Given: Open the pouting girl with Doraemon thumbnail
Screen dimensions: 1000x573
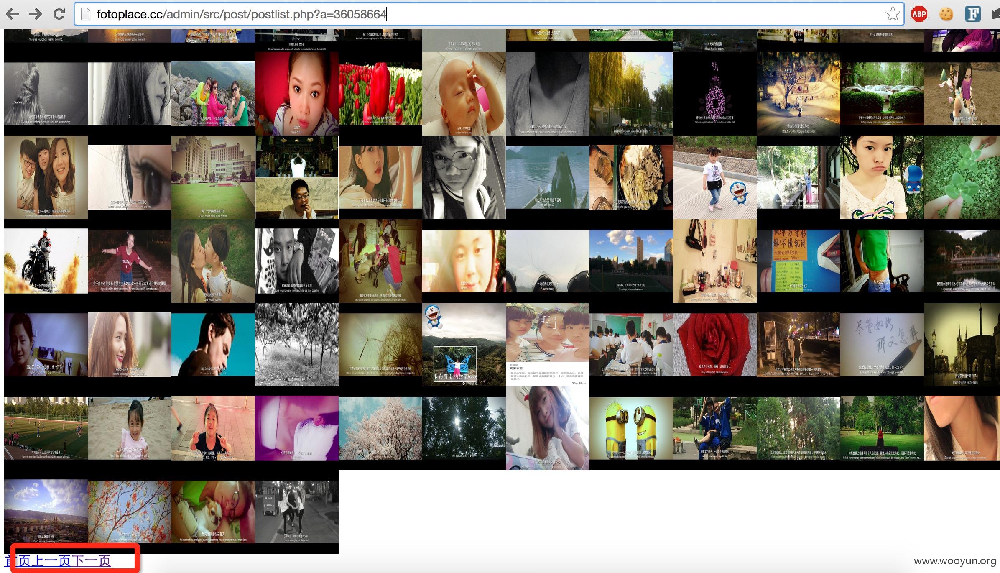Looking at the screenshot, I should point(882,177).
